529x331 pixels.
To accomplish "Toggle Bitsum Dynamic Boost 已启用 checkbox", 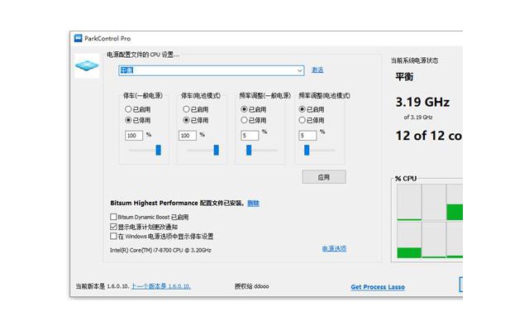I will pyautogui.click(x=114, y=217).
